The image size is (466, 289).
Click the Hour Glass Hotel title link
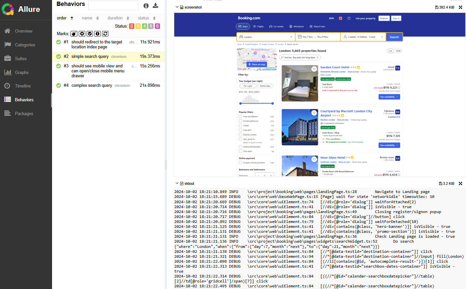(x=333, y=158)
